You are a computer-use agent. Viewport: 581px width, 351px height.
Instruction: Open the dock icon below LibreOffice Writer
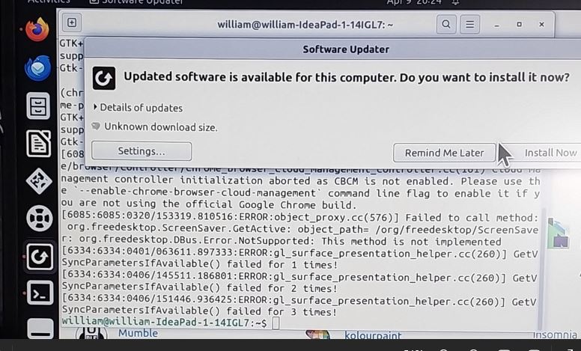(39, 181)
